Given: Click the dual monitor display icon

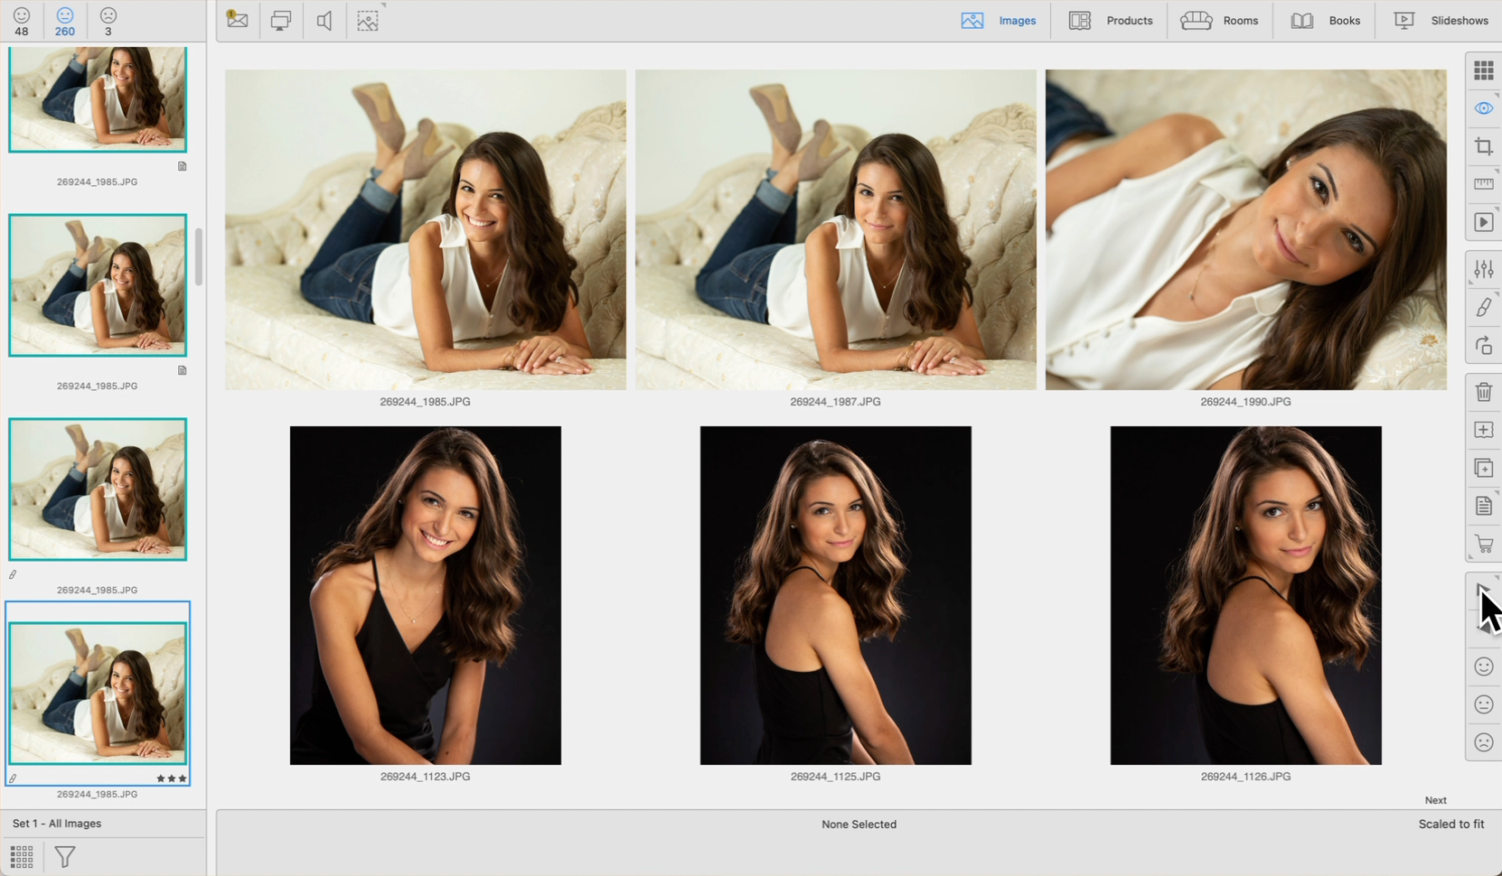Looking at the screenshot, I should 281,21.
